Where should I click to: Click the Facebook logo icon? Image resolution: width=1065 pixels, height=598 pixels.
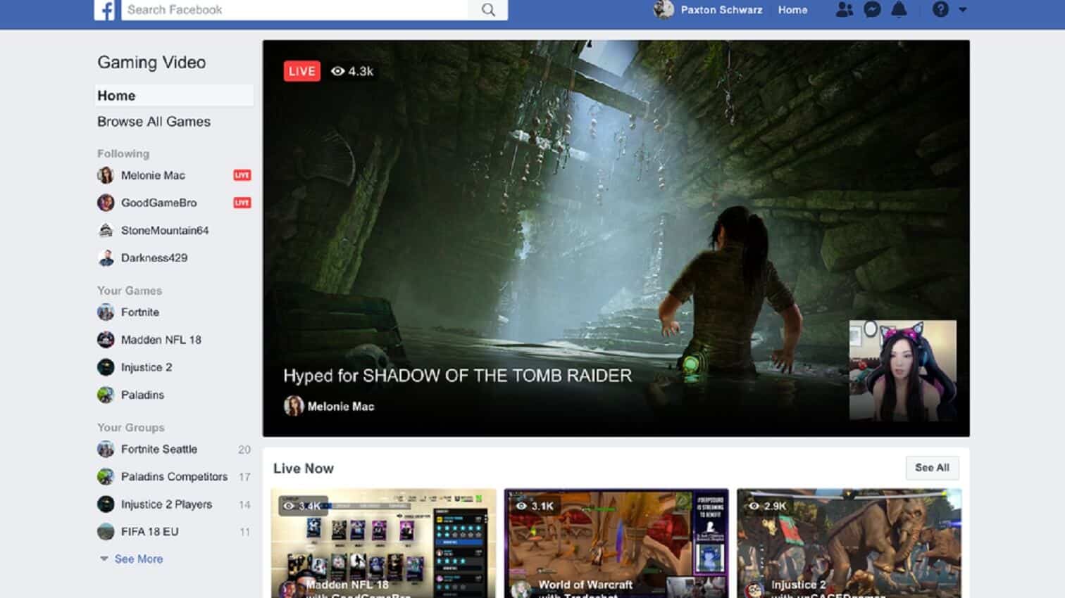(x=104, y=10)
